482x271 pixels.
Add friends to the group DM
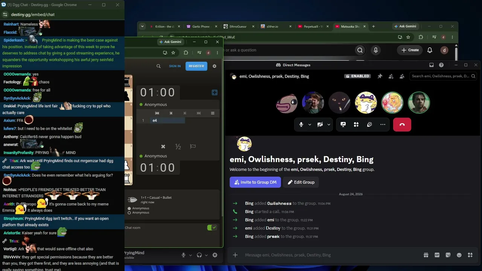391,76
